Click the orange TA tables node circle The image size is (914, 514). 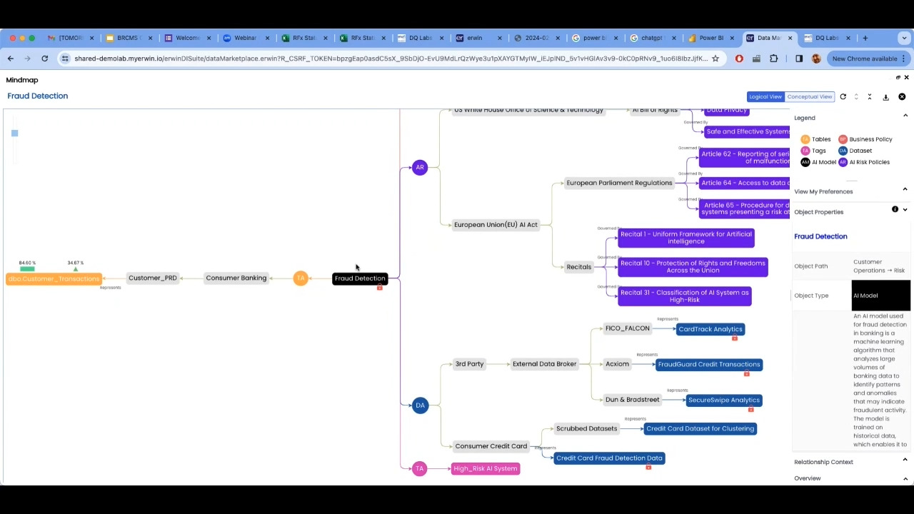[x=301, y=278]
